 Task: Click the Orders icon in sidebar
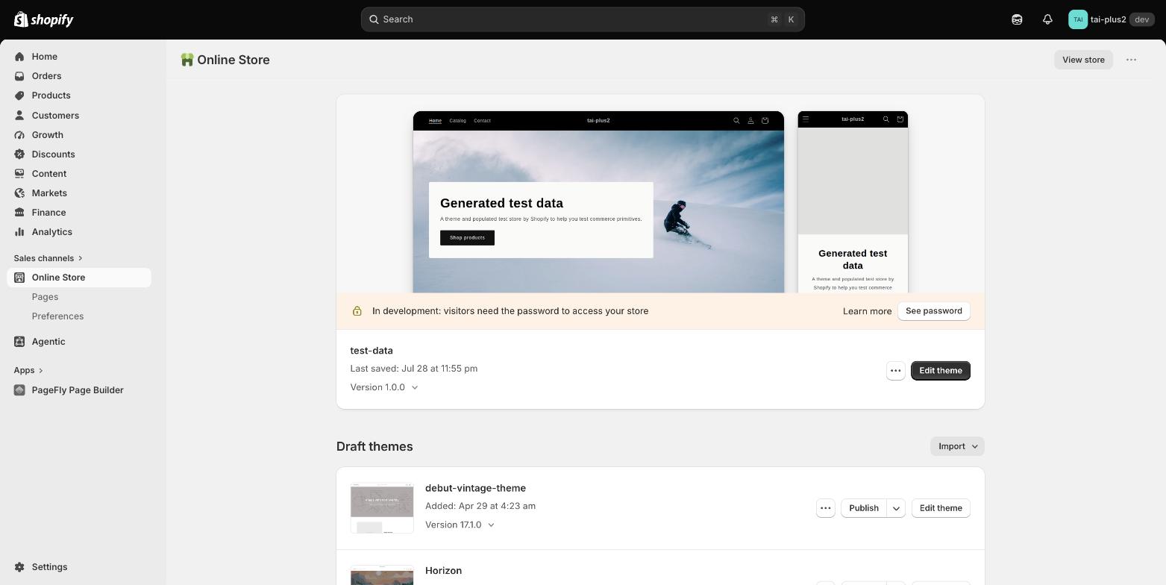point(19,76)
